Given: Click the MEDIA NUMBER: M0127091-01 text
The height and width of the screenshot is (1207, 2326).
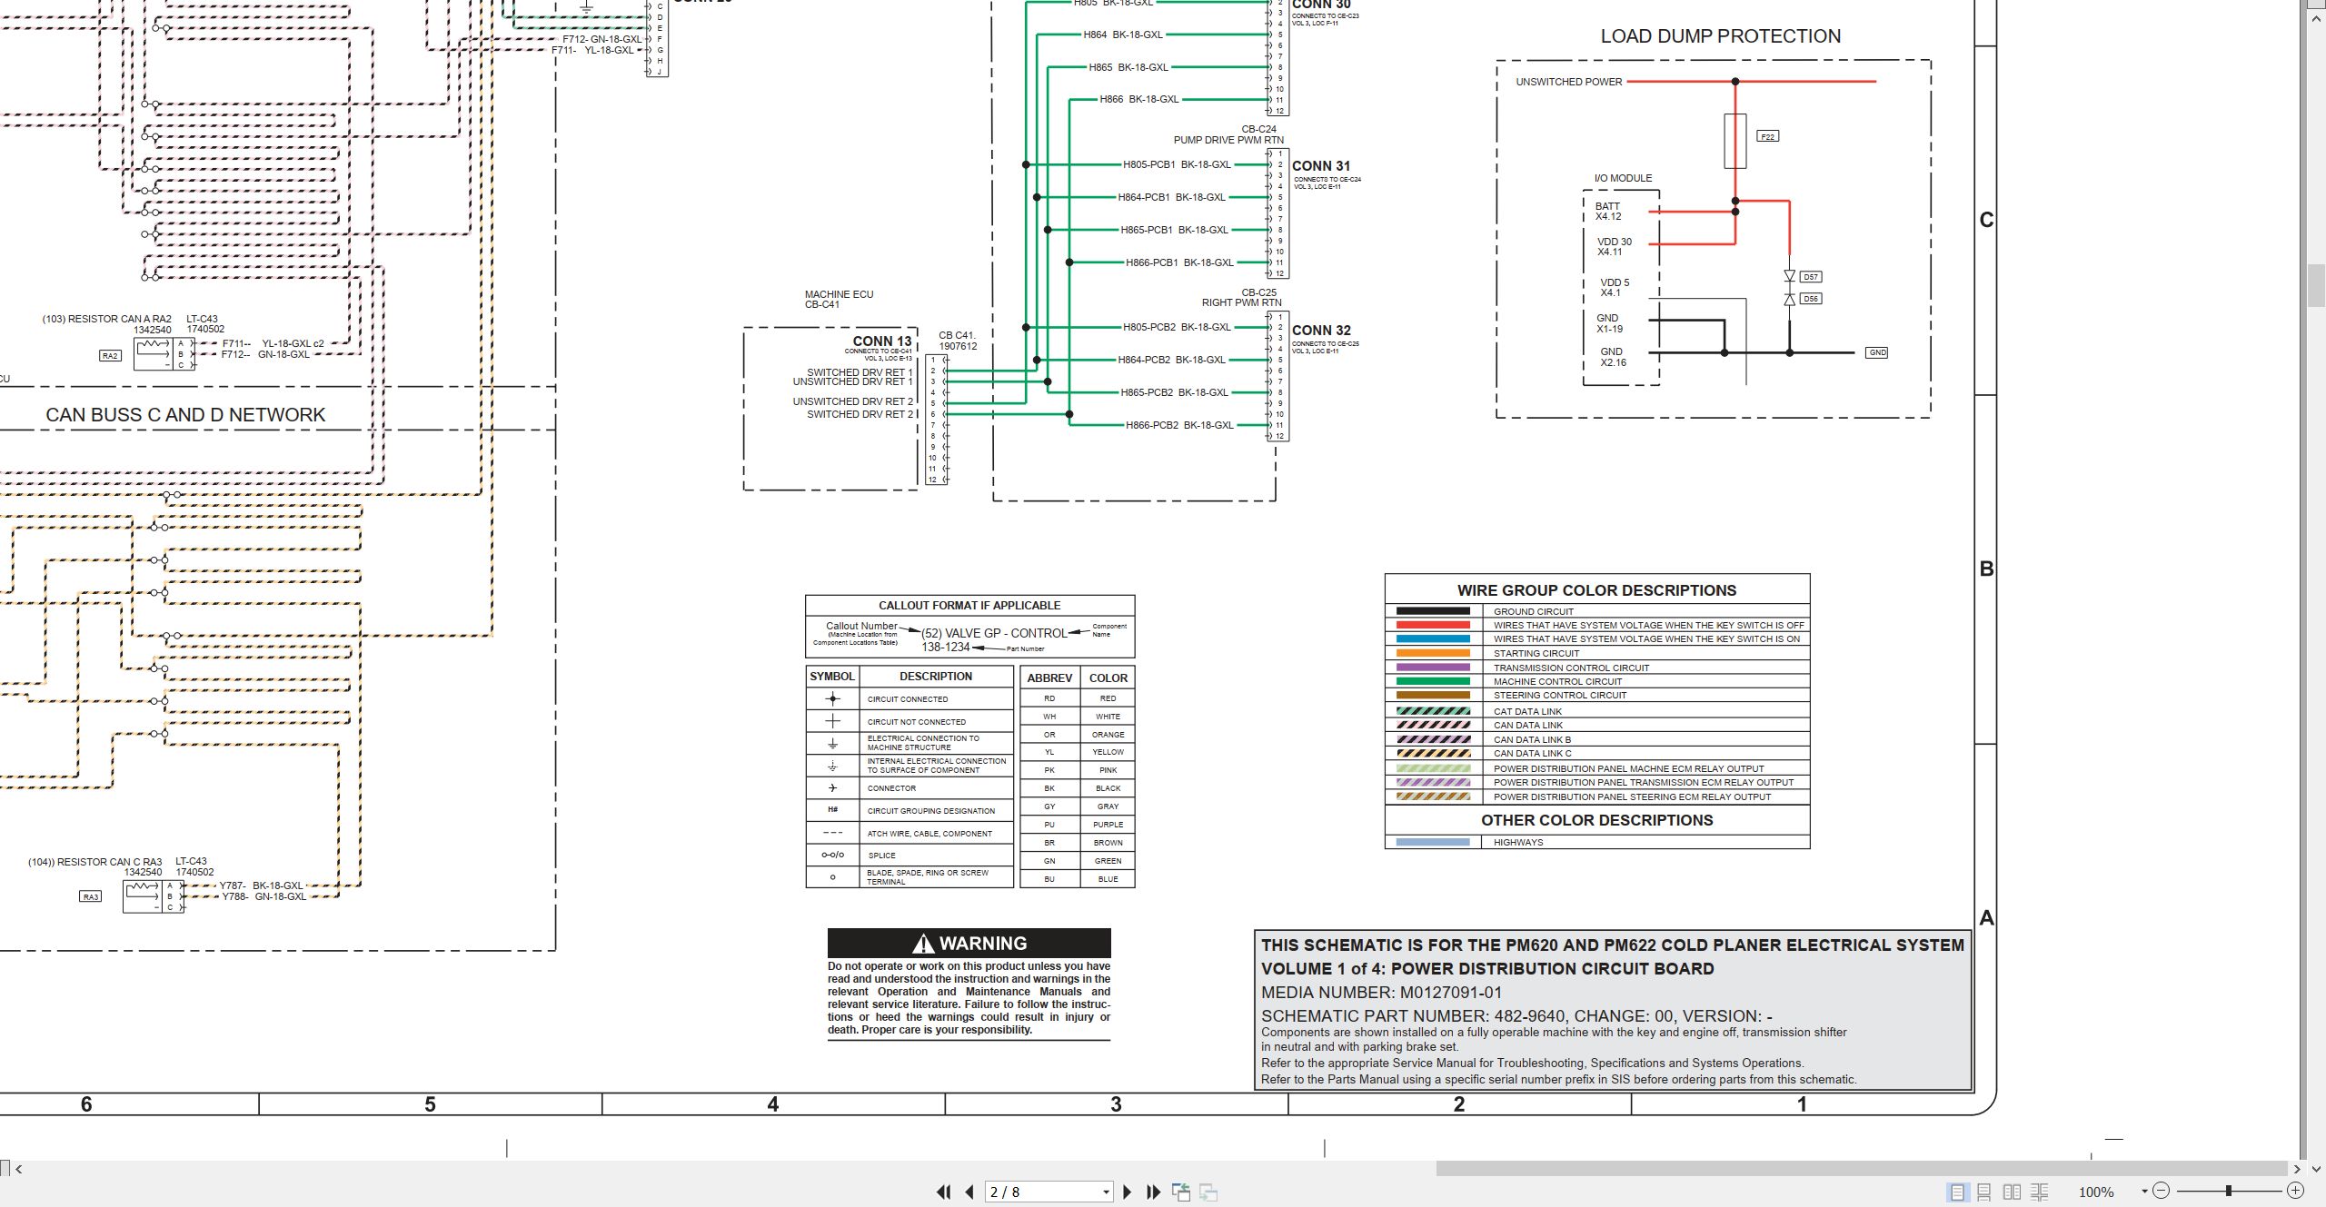Looking at the screenshot, I should pos(1381,993).
